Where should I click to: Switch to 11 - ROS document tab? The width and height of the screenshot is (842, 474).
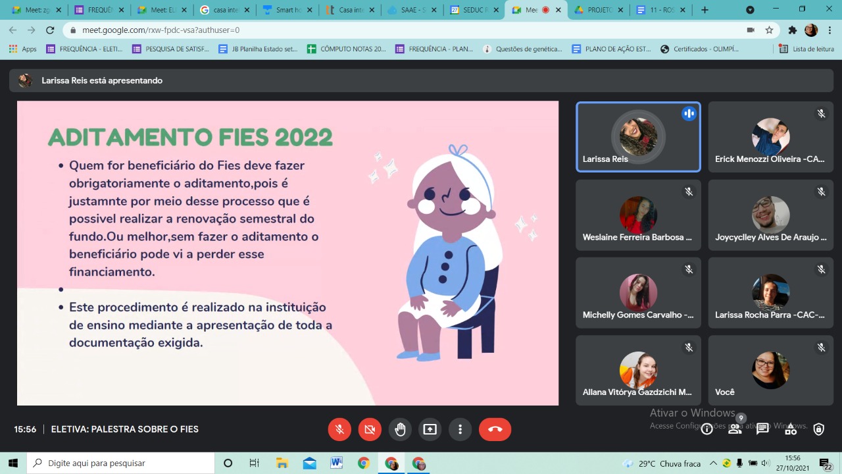[660, 10]
